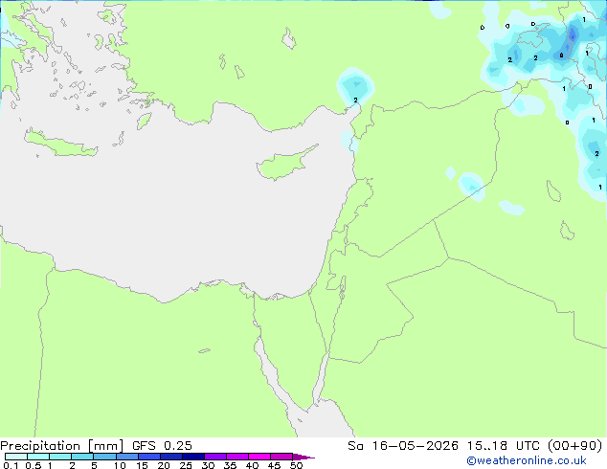Viewport: 607px width, 469px height.
Task: Click the '50' legend scale label
Action: tap(296, 465)
